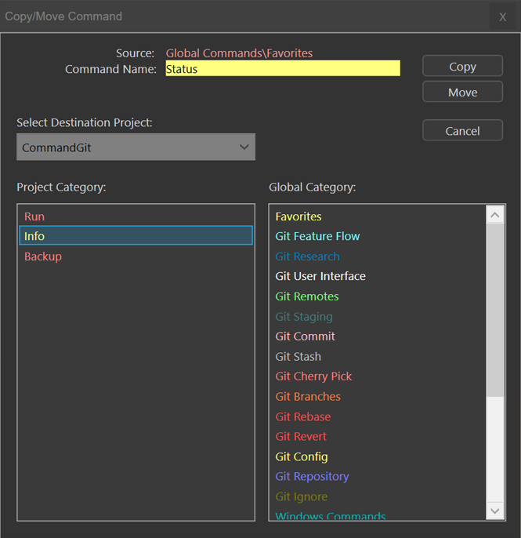Select the Run project category
This screenshot has width=521, height=538.
[34, 216]
